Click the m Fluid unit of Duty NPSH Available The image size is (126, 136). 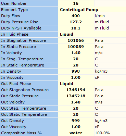click(x=102, y=28)
